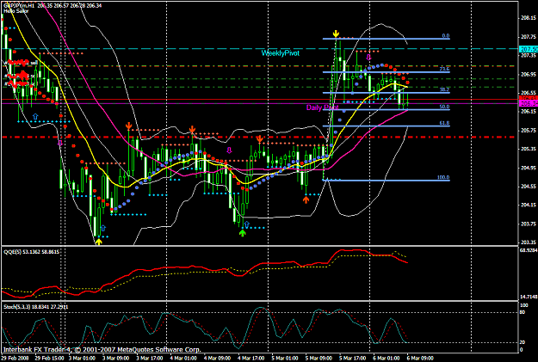Select the green up arrow signal
Viewport: 538px width, 362px height.
243,233
